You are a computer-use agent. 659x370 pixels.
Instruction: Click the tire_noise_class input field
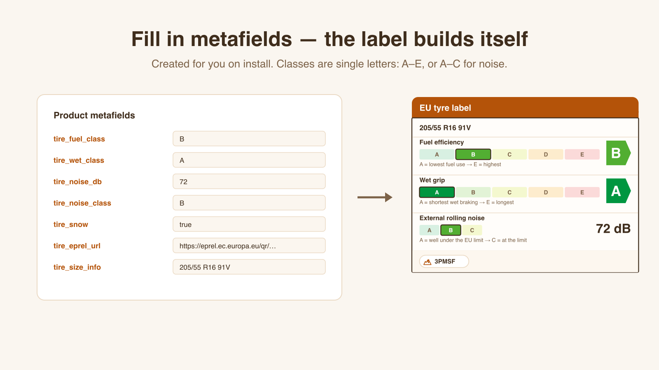click(x=249, y=203)
